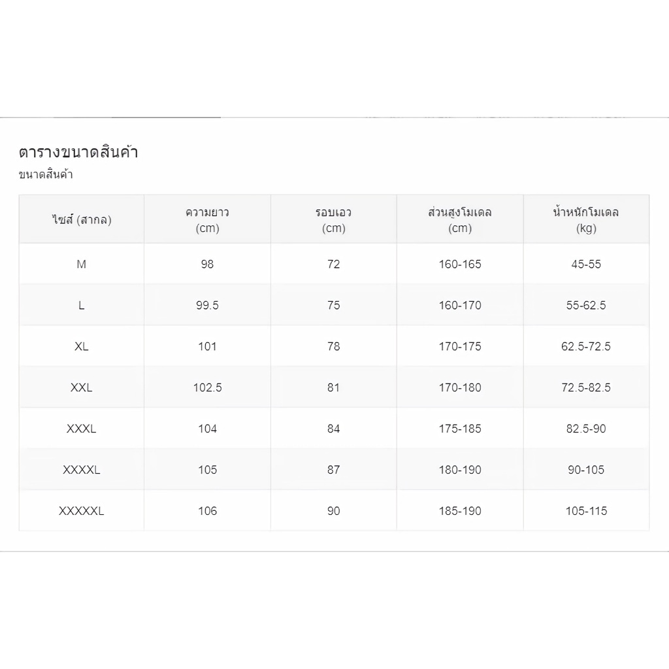Image resolution: width=669 pixels, height=669 pixels.
Task: Select the height range 160-165
Action: (460, 264)
